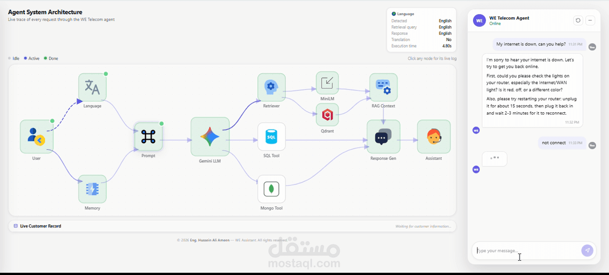Click the Language translation node

[92, 87]
